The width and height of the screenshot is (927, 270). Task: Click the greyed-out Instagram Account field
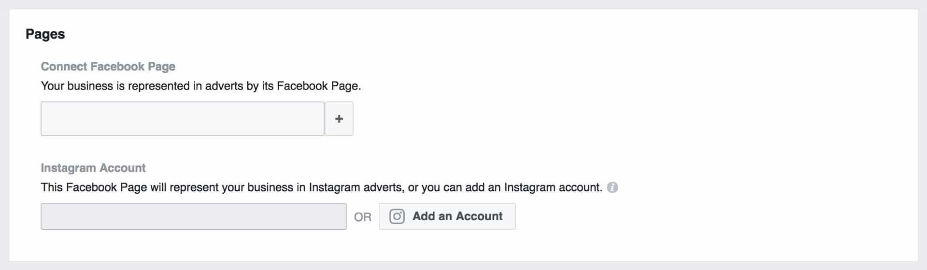point(194,216)
